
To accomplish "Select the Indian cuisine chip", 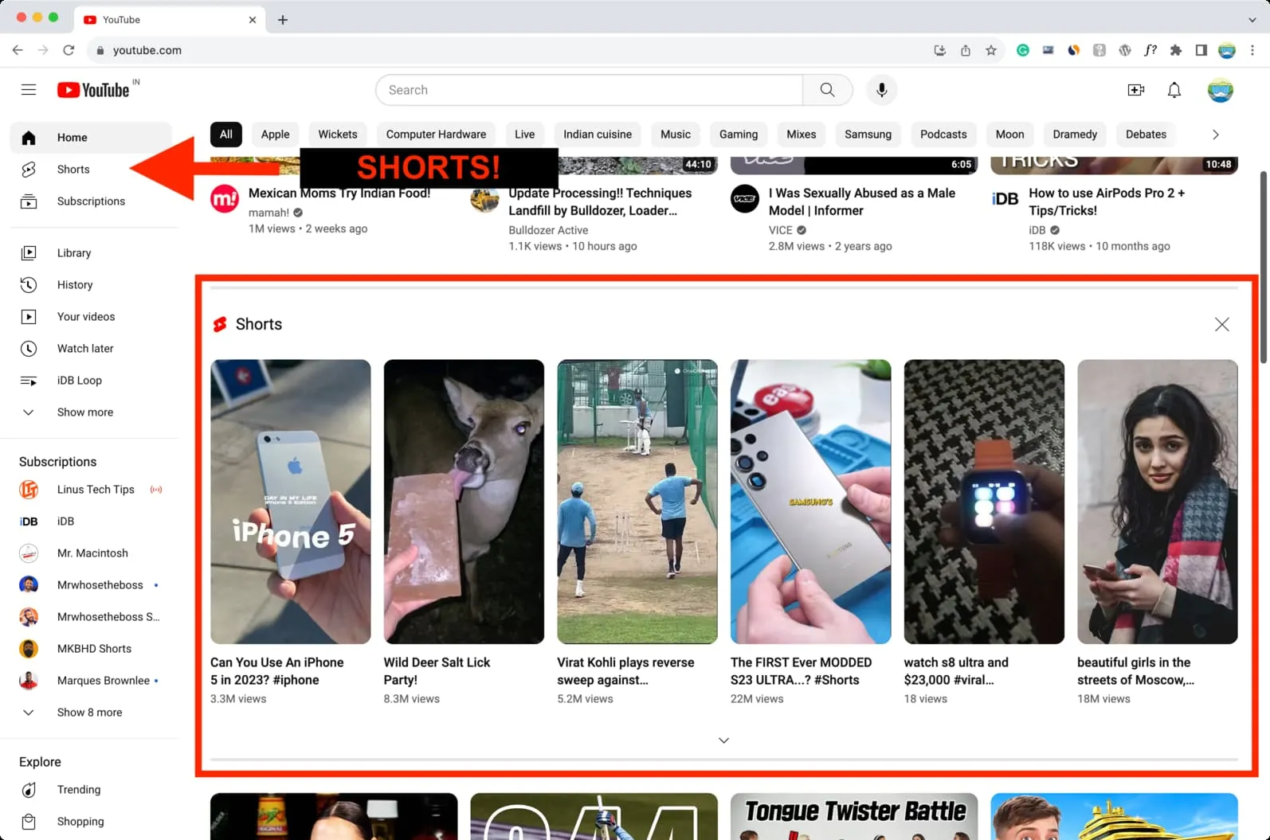I will tap(598, 135).
